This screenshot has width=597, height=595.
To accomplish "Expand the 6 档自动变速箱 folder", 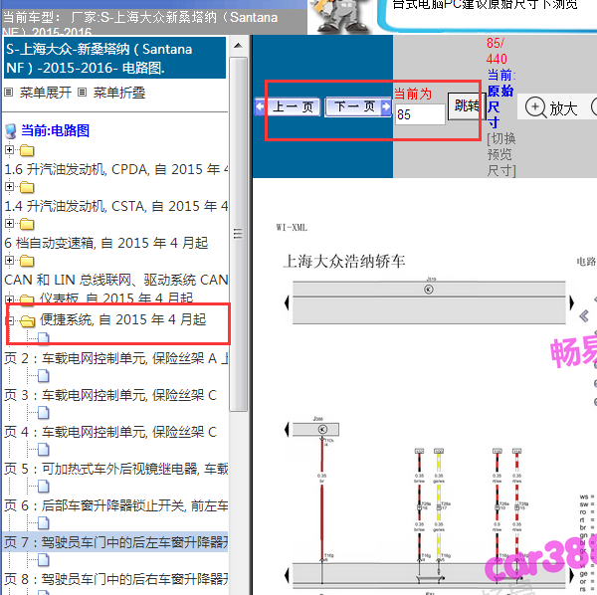I will click(x=9, y=224).
